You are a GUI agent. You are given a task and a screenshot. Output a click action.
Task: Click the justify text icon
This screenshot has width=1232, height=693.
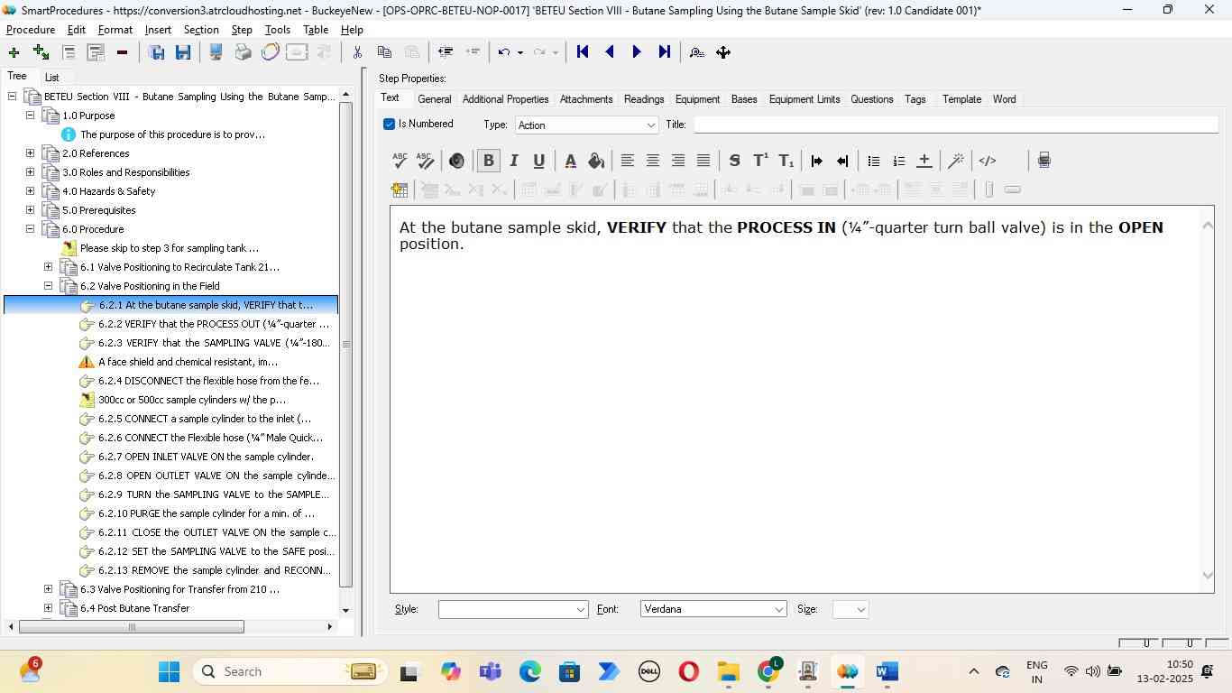tap(703, 161)
